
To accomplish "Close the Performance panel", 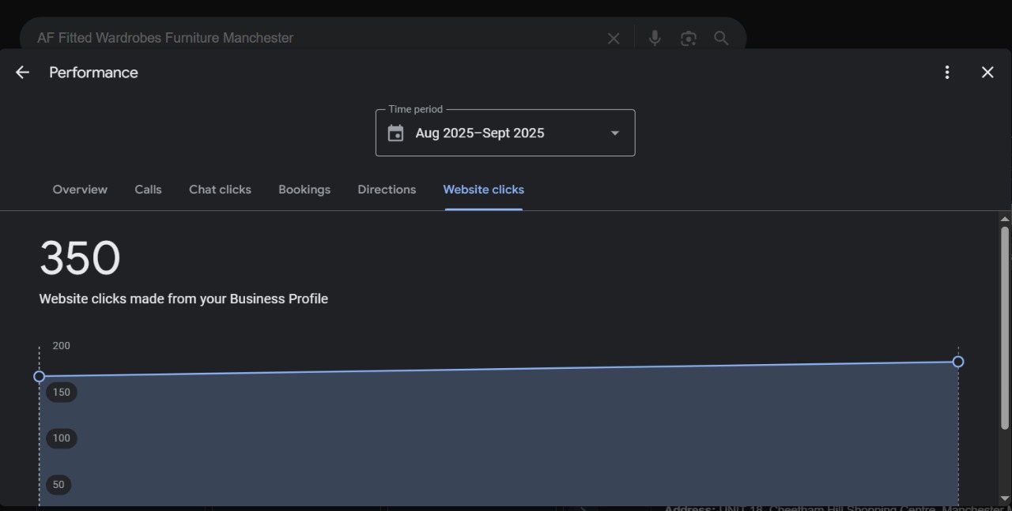I will pyautogui.click(x=987, y=73).
